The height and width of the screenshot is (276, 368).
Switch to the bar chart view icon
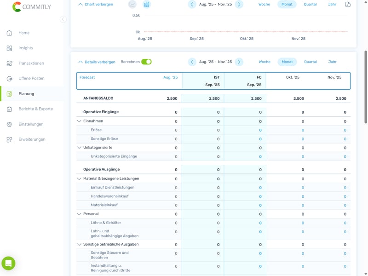tap(147, 5)
